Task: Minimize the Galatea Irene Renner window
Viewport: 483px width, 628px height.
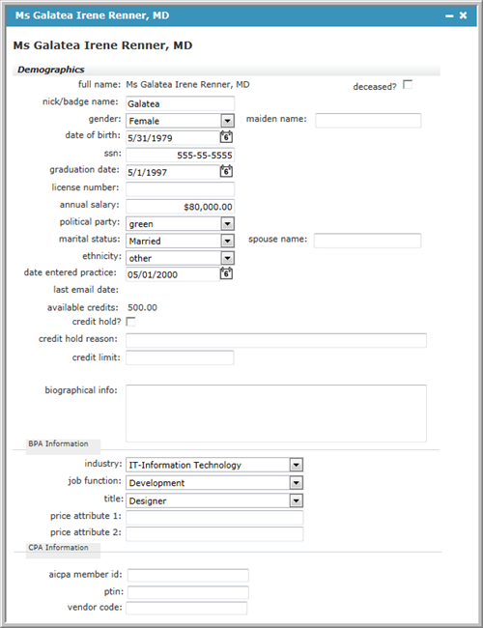Action: [x=449, y=15]
